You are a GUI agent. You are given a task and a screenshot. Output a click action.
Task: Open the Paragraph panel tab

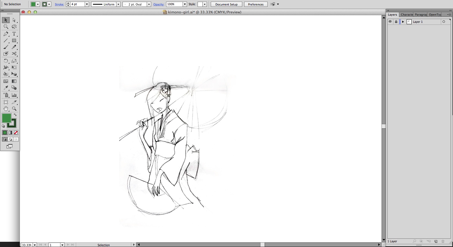coord(420,15)
